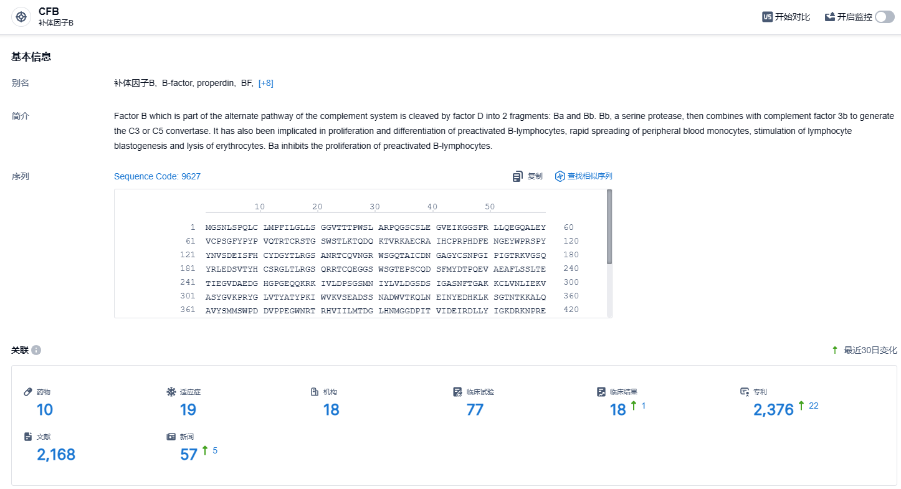The image size is (901, 489).
Task: Click the patents certificate icon
Action: click(745, 392)
